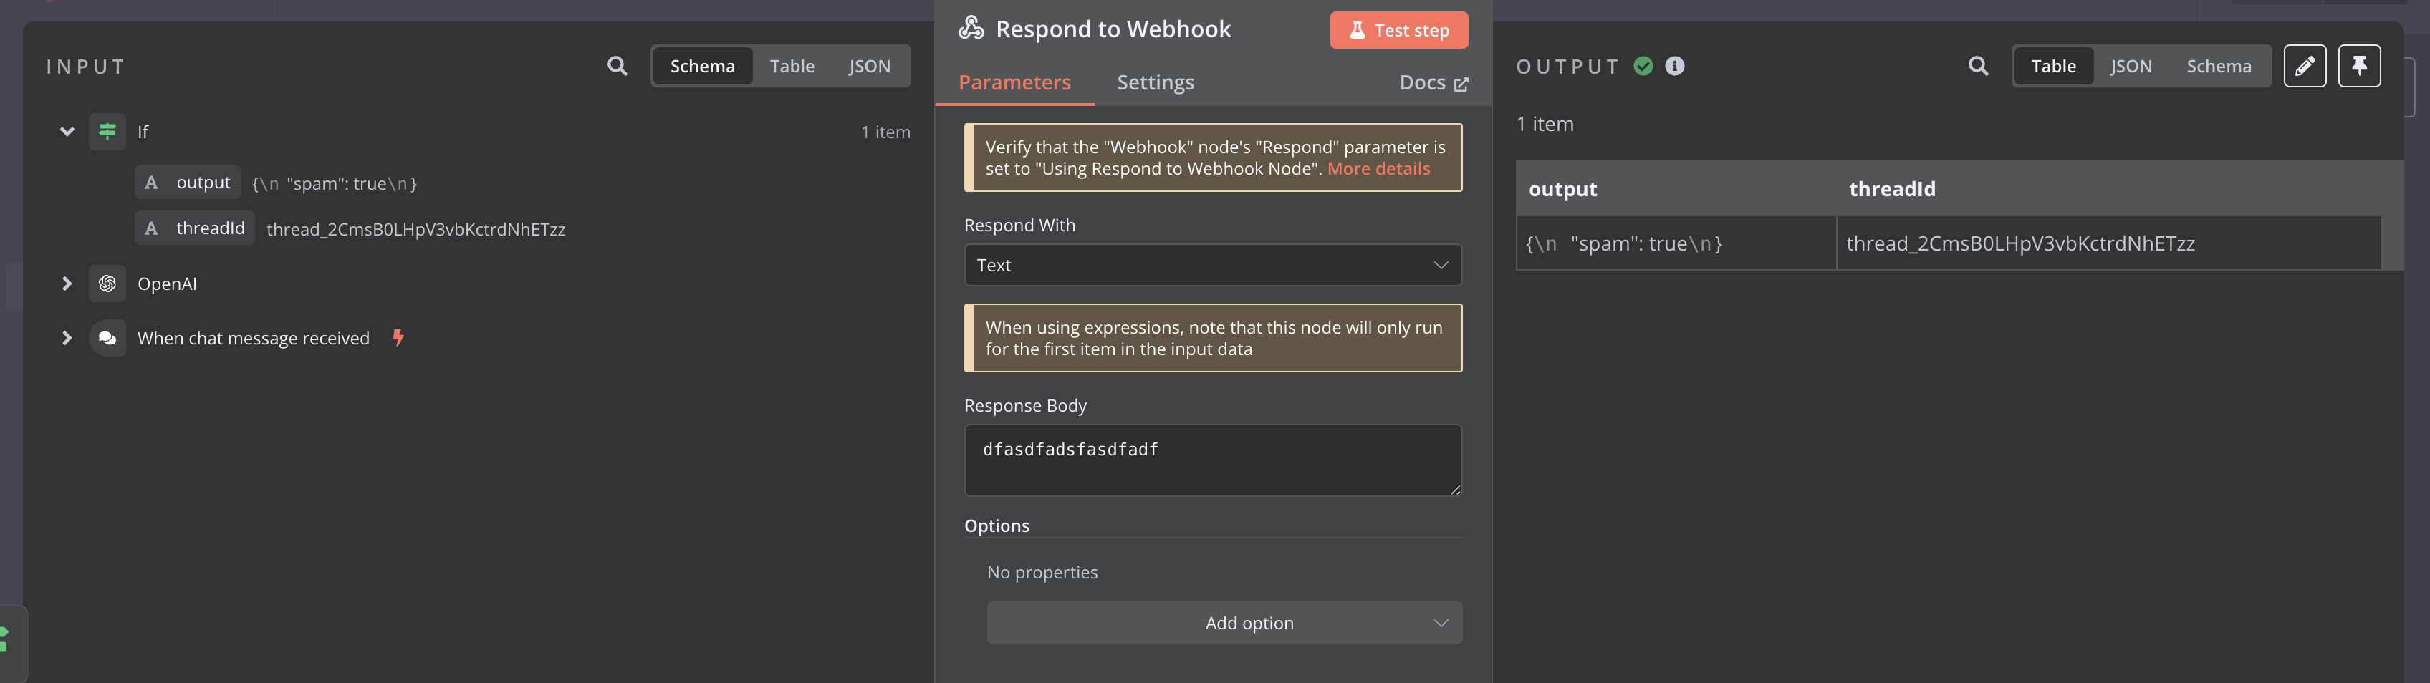Click the type icon beside output field
The image size is (2430, 683).
tap(151, 182)
